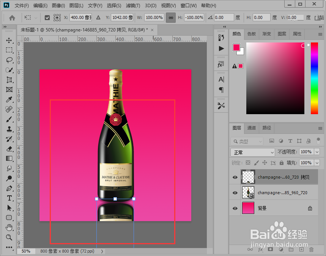Open the 不透明度 dropdown arrow
Image resolution: width=326 pixels, height=256 pixels.
point(317,152)
